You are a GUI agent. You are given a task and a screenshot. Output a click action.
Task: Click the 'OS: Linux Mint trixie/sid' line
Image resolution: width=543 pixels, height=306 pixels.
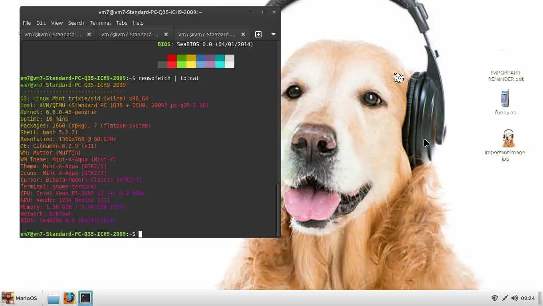pyautogui.click(x=84, y=98)
